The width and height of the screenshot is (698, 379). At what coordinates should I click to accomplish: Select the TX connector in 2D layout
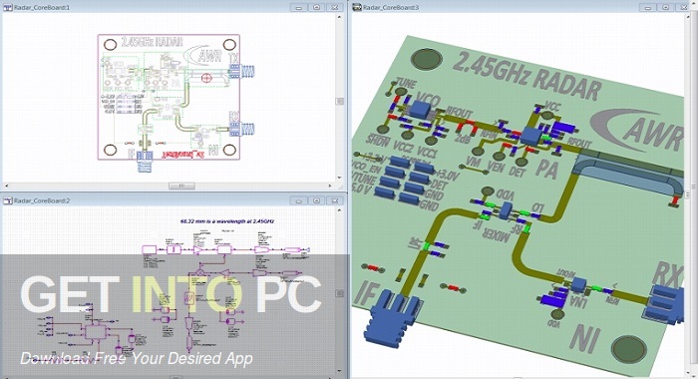click(x=241, y=71)
